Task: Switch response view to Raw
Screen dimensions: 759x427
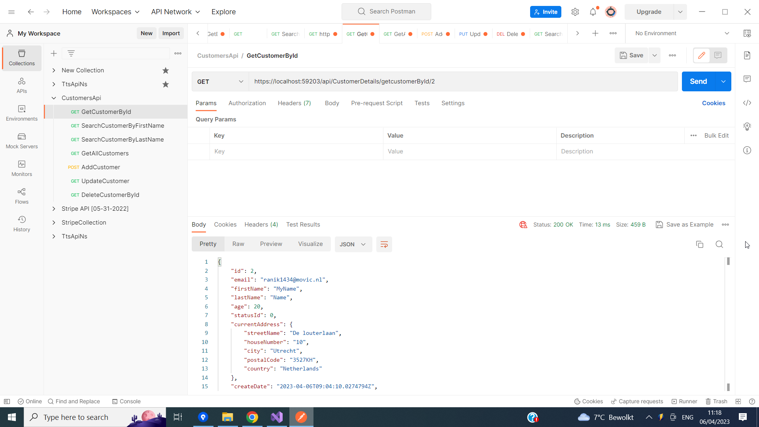Action: click(x=238, y=244)
